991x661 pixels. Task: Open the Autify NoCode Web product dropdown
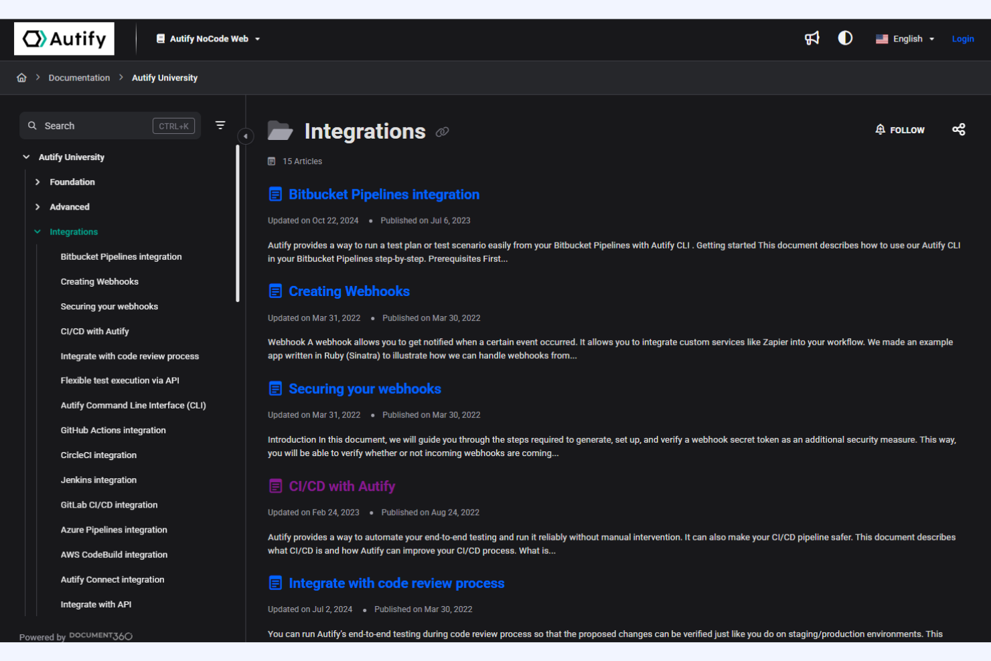tap(208, 38)
